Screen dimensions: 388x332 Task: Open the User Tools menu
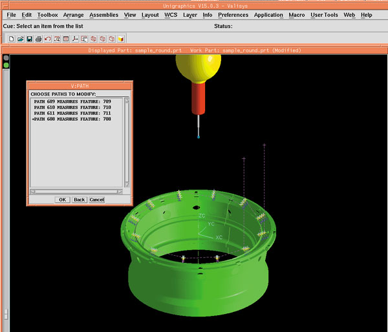point(324,15)
